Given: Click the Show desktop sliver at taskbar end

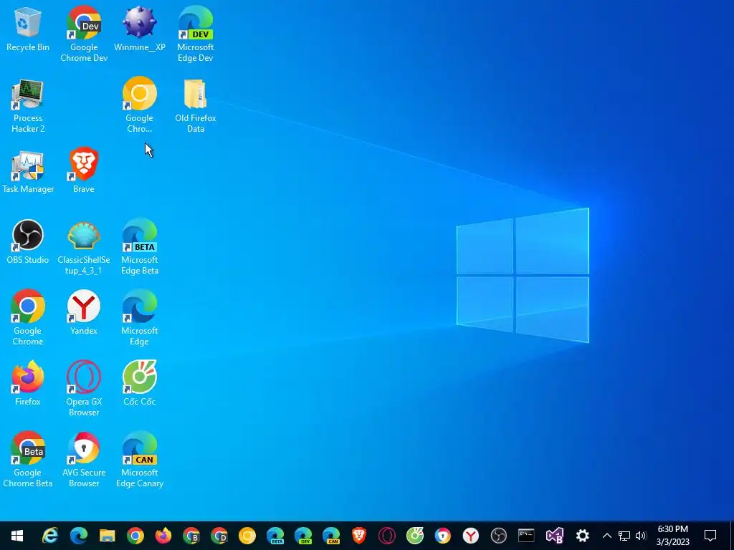Looking at the screenshot, I should (732, 536).
